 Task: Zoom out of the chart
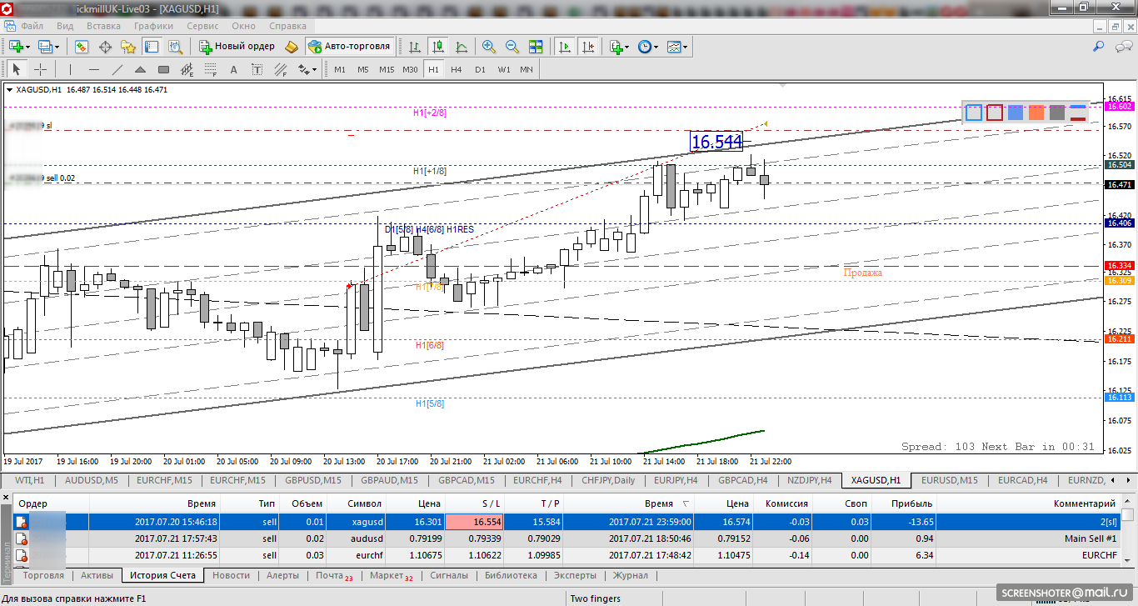click(x=512, y=47)
